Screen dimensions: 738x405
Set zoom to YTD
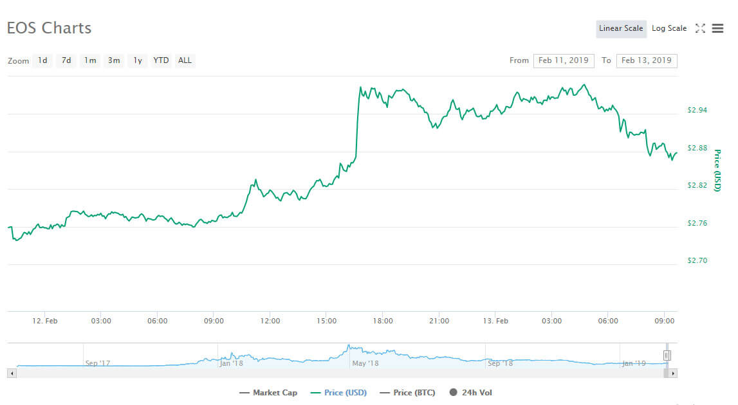161,60
